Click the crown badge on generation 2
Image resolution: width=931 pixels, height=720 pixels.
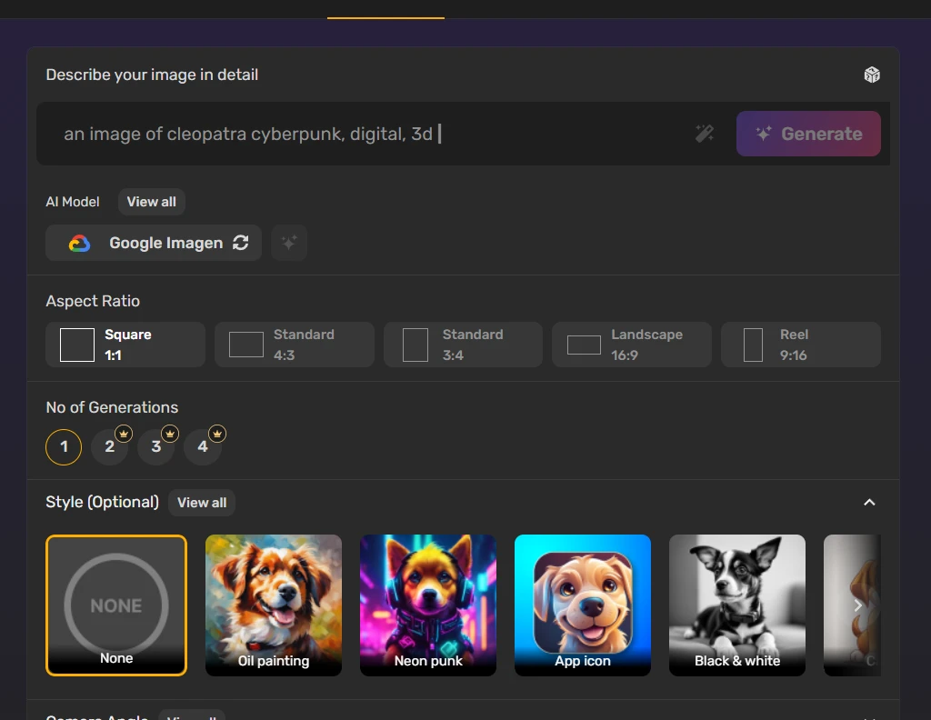(x=124, y=434)
